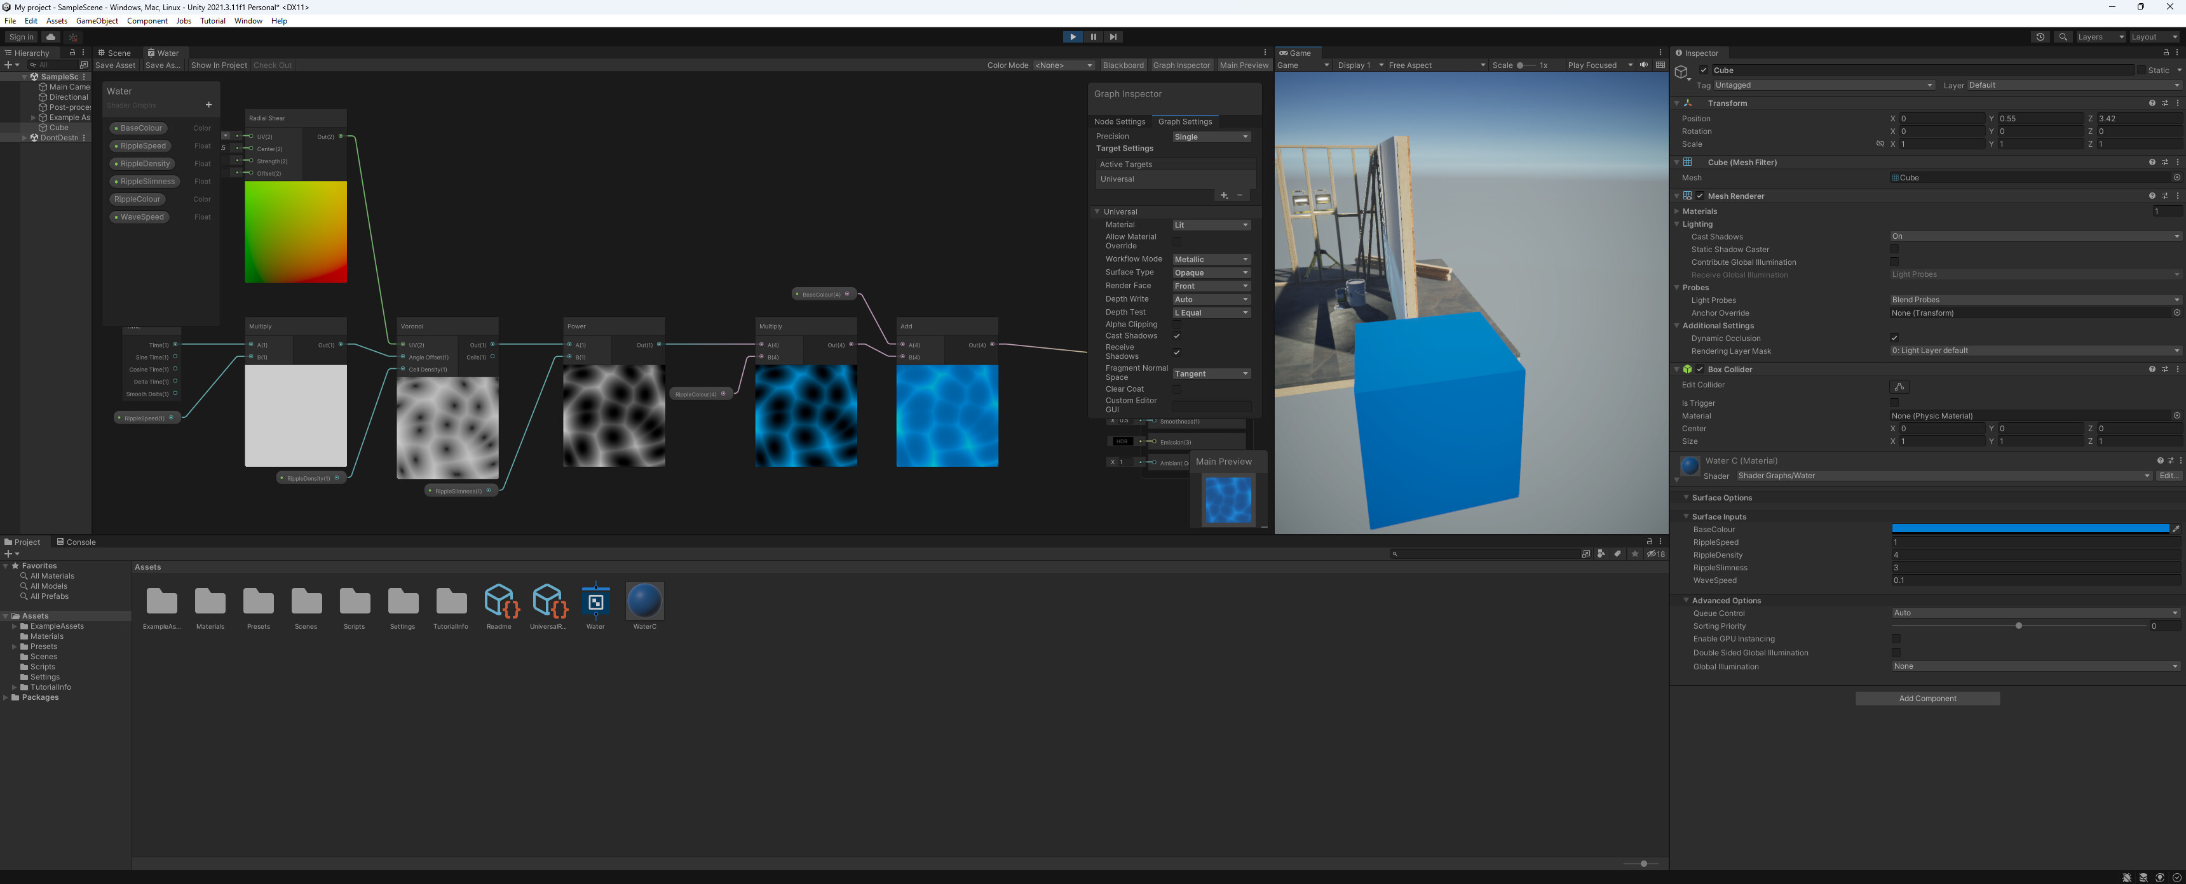Screen dimensions: 2186x884
Task: Click the Edit Collider icon in Box Collider
Action: (1900, 386)
